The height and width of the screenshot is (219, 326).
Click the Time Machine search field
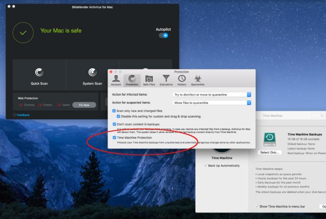coord(319,116)
